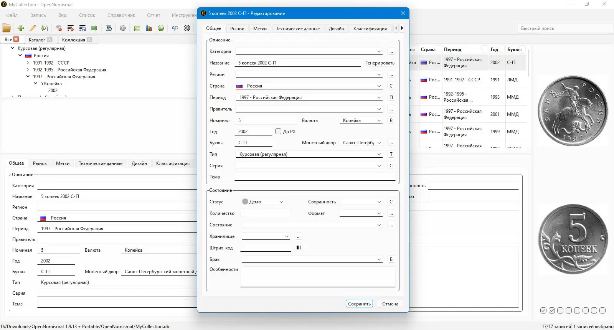Viewport: 614px width, 330px height.
Task: Collapse the 5 Копейка tree node
Action: tap(36, 84)
